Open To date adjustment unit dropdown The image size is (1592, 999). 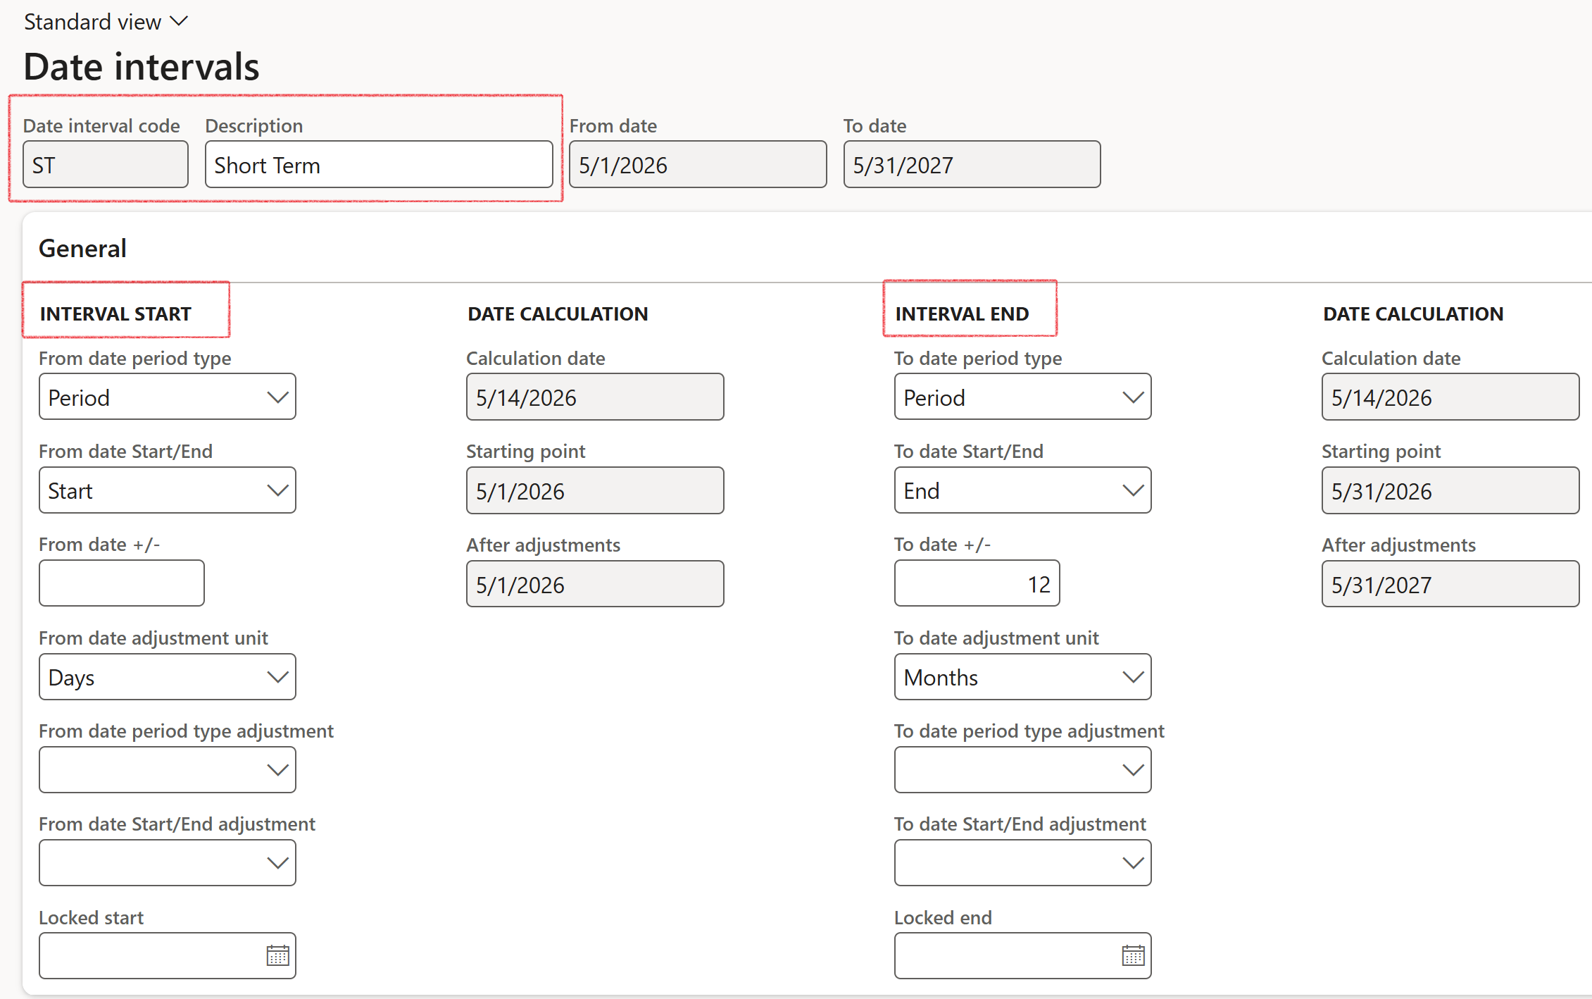[1022, 676]
